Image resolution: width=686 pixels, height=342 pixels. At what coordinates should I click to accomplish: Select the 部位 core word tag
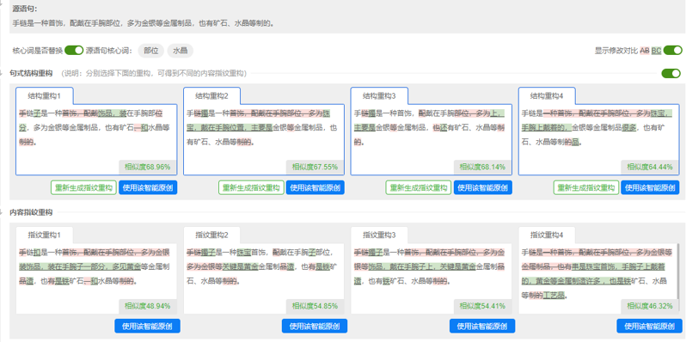pyautogui.click(x=151, y=51)
